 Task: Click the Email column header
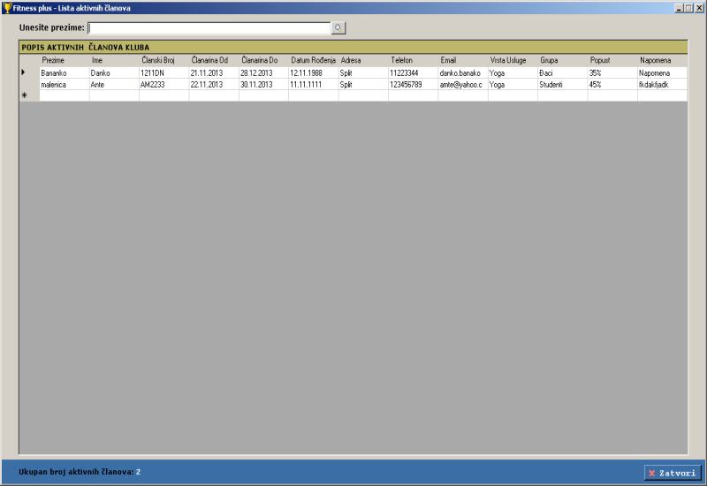463,60
